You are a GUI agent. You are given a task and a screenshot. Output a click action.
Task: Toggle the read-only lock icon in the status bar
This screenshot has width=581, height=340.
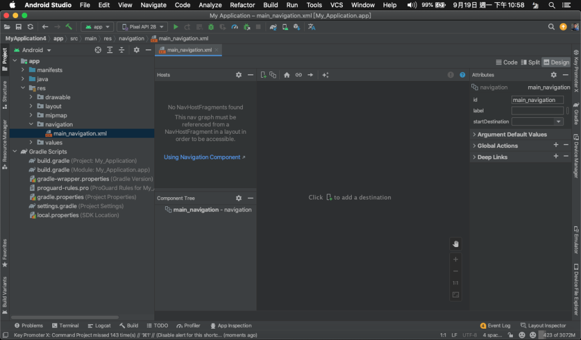[x=510, y=335]
